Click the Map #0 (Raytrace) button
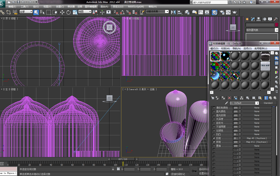Image resolution: width=280 pixels, height=176 pixels. 257,138
